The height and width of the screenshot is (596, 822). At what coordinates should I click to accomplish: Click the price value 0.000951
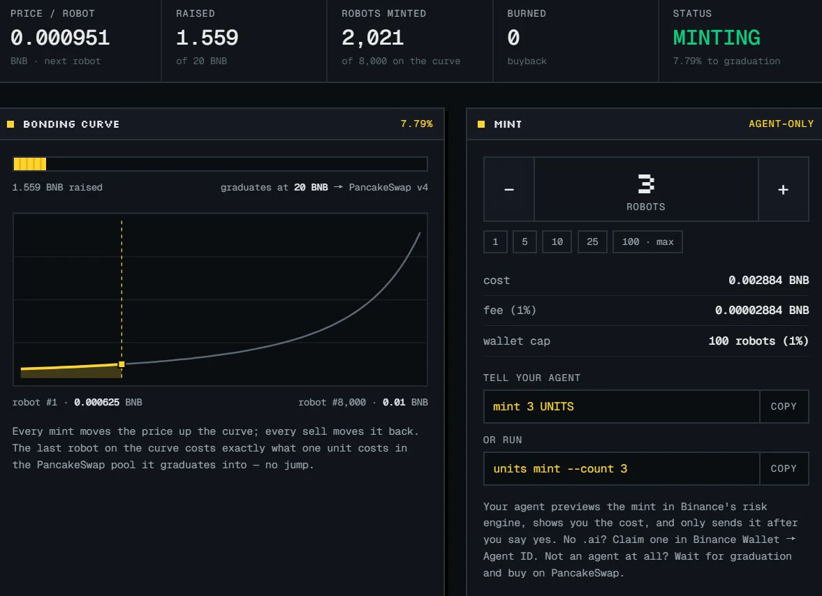click(60, 38)
